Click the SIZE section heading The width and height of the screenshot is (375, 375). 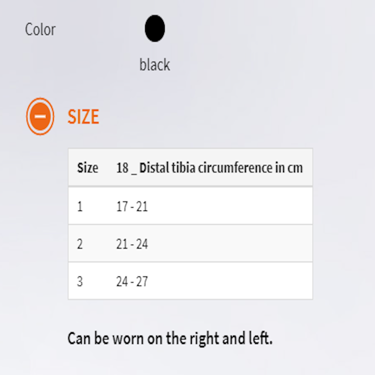coord(83,117)
